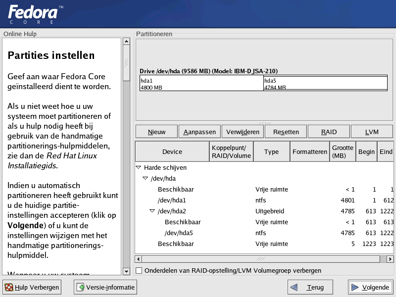
Task: Select the /dev/hda1 row
Action: pyautogui.click(x=264, y=200)
